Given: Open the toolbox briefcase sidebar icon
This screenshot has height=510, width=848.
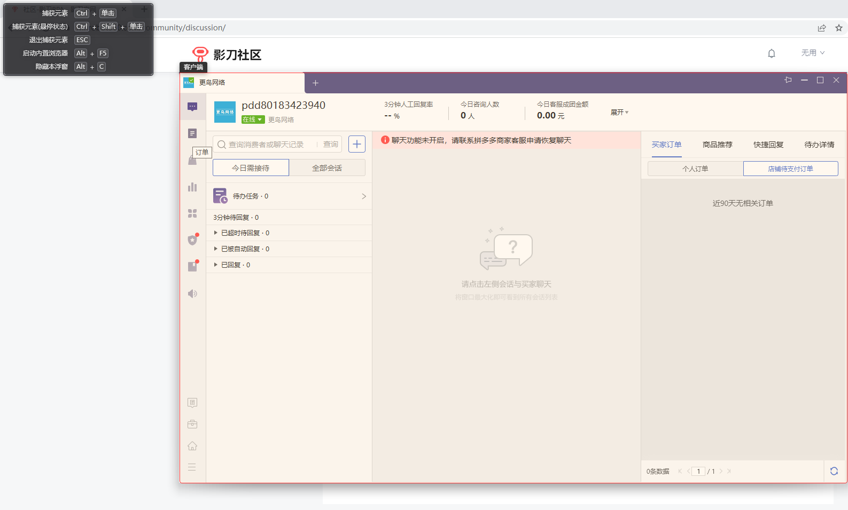Looking at the screenshot, I should (x=192, y=424).
